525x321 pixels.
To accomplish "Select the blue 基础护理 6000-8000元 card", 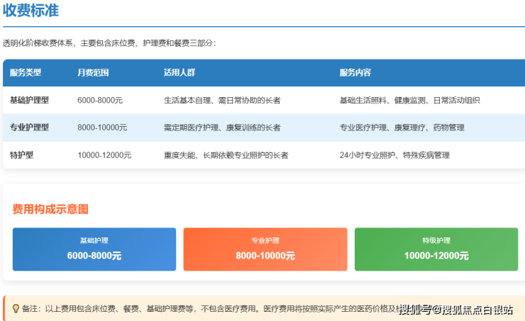I will 94,249.
